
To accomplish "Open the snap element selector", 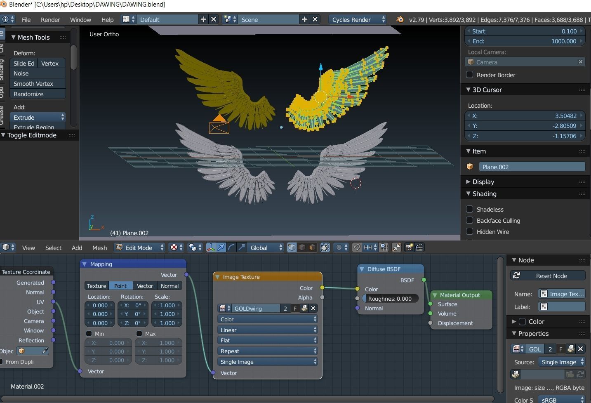I will pos(370,247).
